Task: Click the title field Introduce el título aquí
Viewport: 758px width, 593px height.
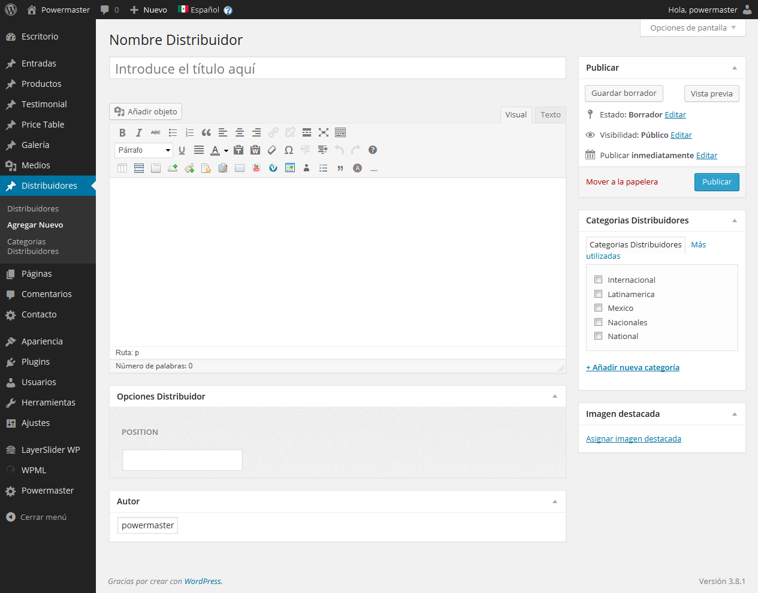Action: coord(337,68)
